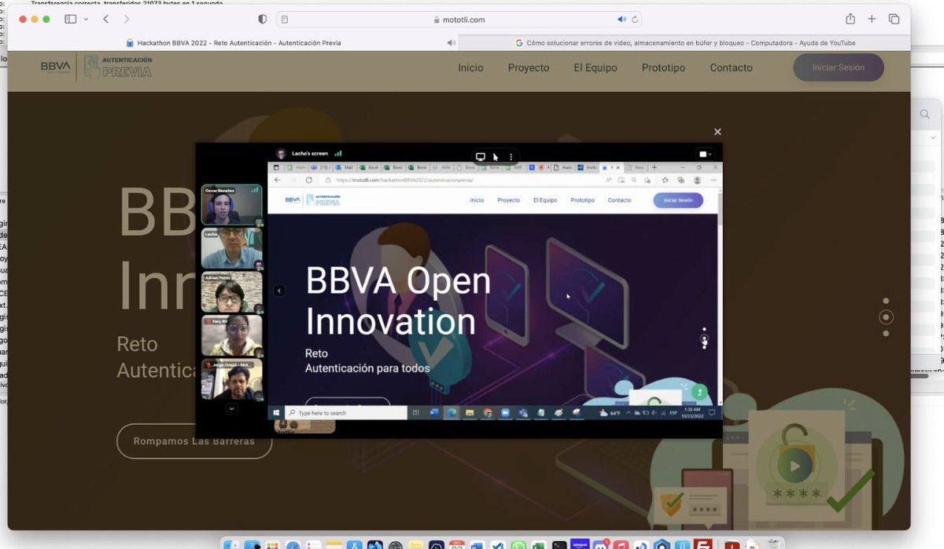Open the Amazon app in the Dock
Screen dimensions: 944x549
(580, 545)
